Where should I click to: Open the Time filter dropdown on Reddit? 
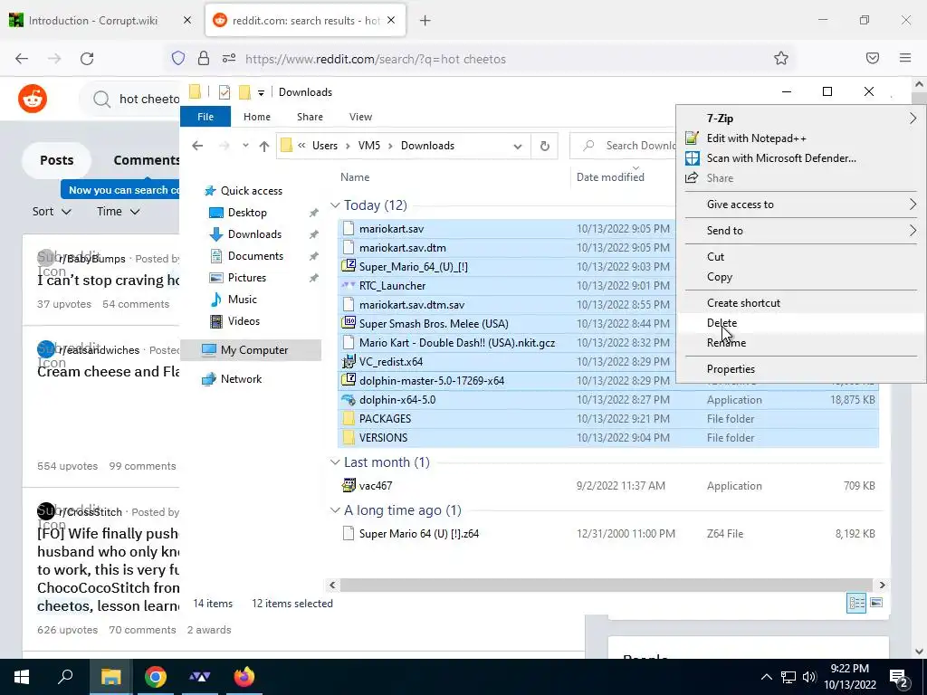click(119, 212)
